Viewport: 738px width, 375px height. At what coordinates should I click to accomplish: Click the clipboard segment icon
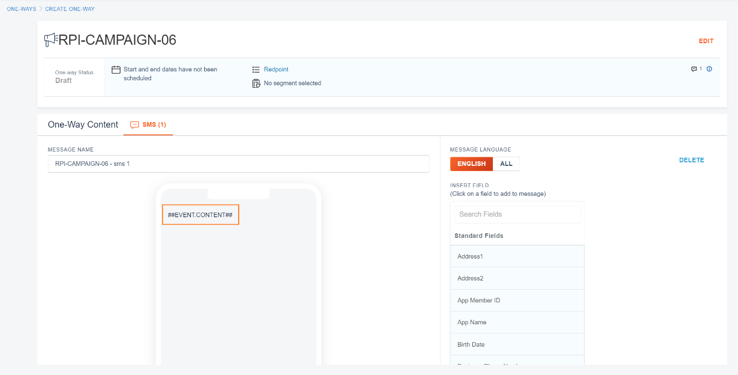click(x=257, y=84)
